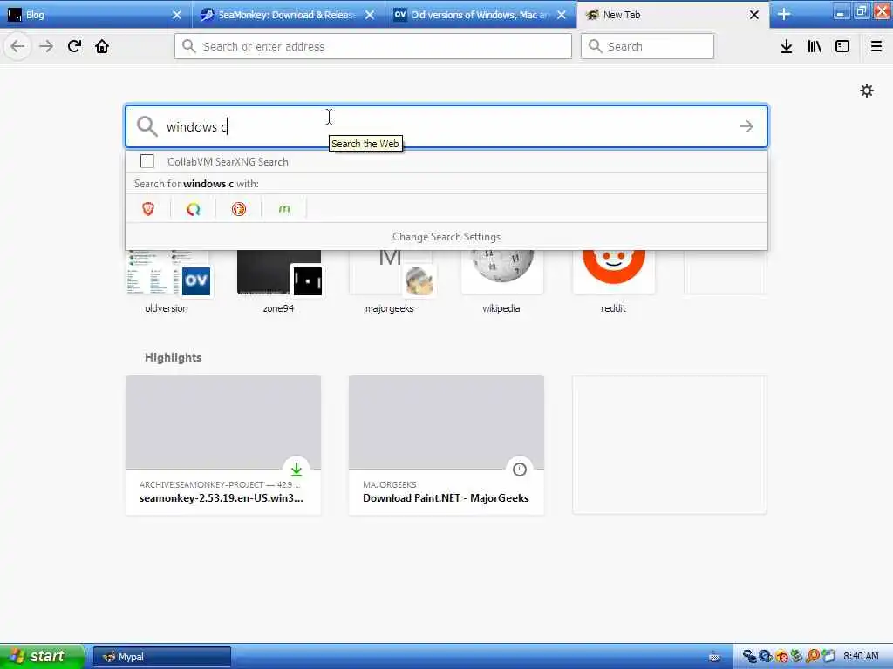Open a new tab with plus button
Image resolution: width=893 pixels, height=669 pixels.
pyautogui.click(x=784, y=14)
